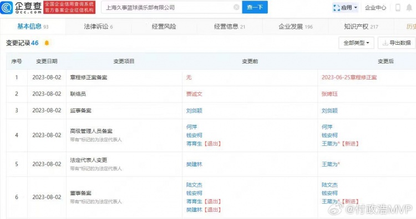Open the 应用 dropdown menu

pos(345,8)
